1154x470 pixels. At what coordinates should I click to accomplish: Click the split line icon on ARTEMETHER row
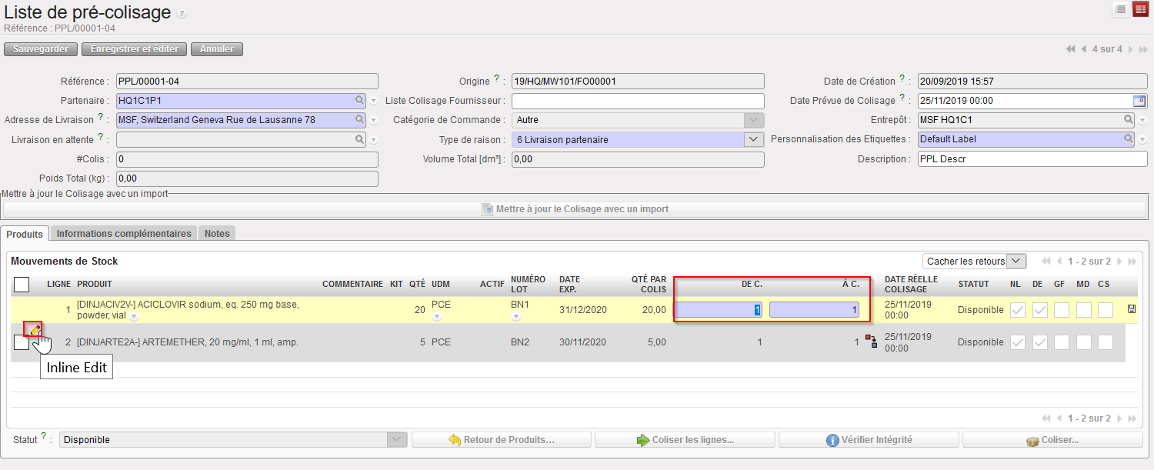(871, 342)
